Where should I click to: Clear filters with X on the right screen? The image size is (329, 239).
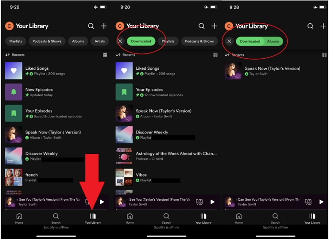[229, 41]
